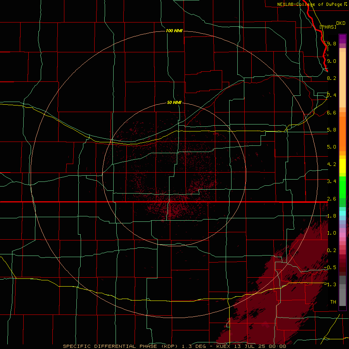The width and height of the screenshot is (349, 349).
Task: Click the -0.5 value on color scale
Action: click(x=330, y=268)
